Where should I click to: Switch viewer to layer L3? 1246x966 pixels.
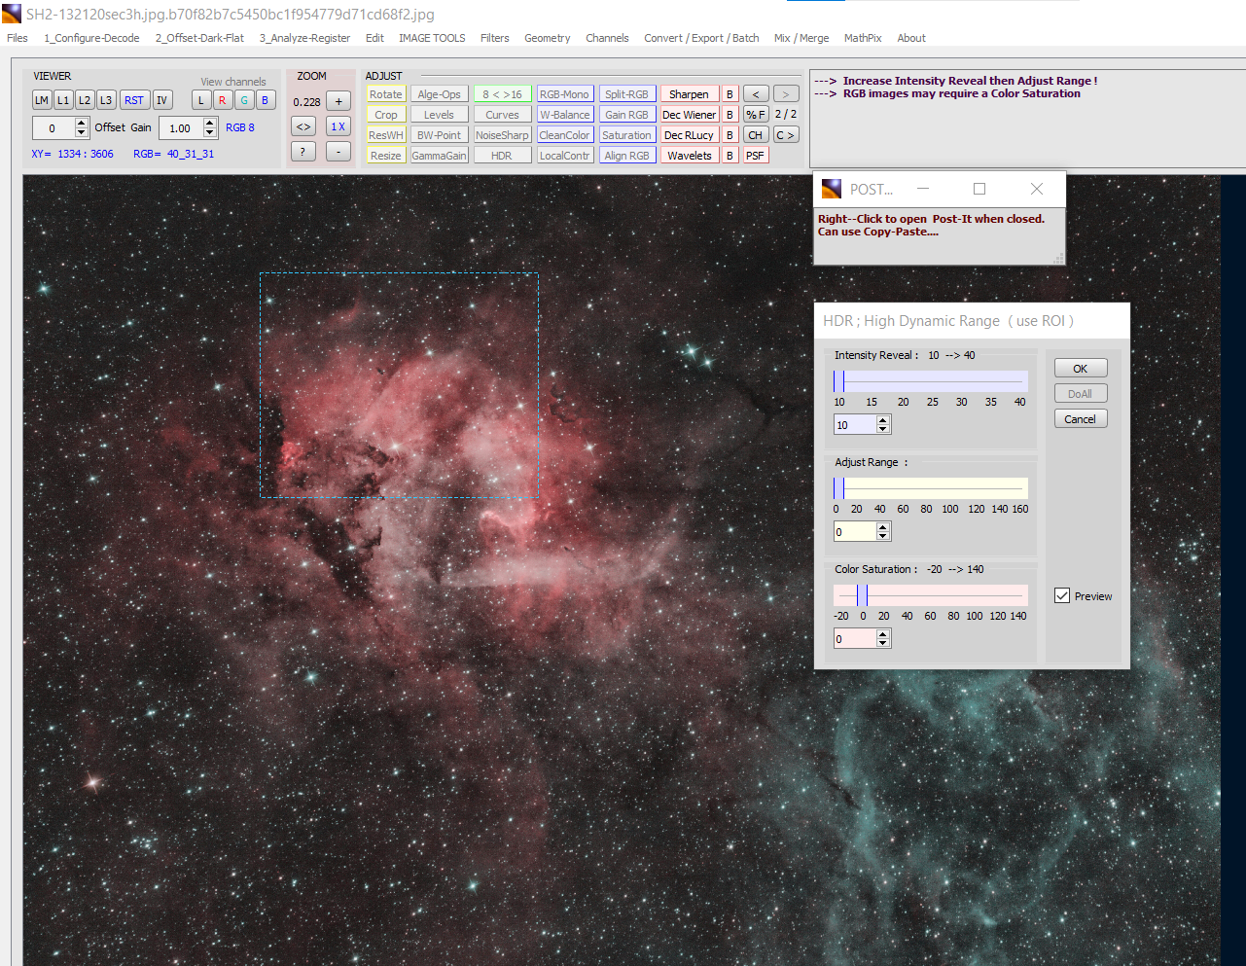pyautogui.click(x=106, y=100)
